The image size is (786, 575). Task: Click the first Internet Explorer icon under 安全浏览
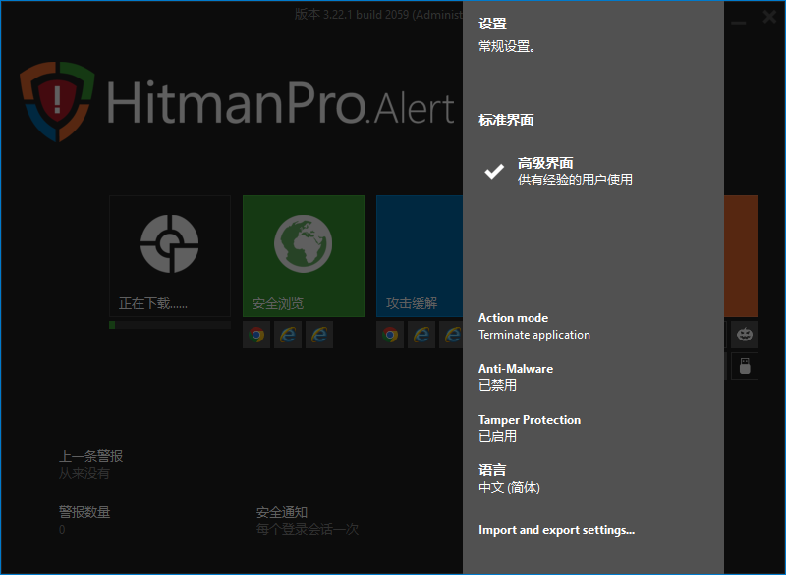click(288, 335)
